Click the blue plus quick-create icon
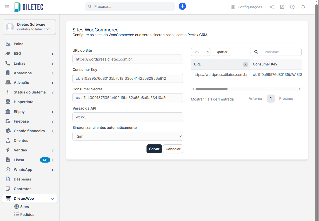Image resolution: width=319 pixels, height=221 pixels. click(182, 6)
